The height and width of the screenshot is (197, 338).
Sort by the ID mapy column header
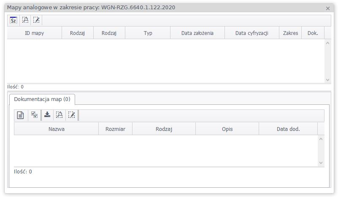click(x=35, y=33)
